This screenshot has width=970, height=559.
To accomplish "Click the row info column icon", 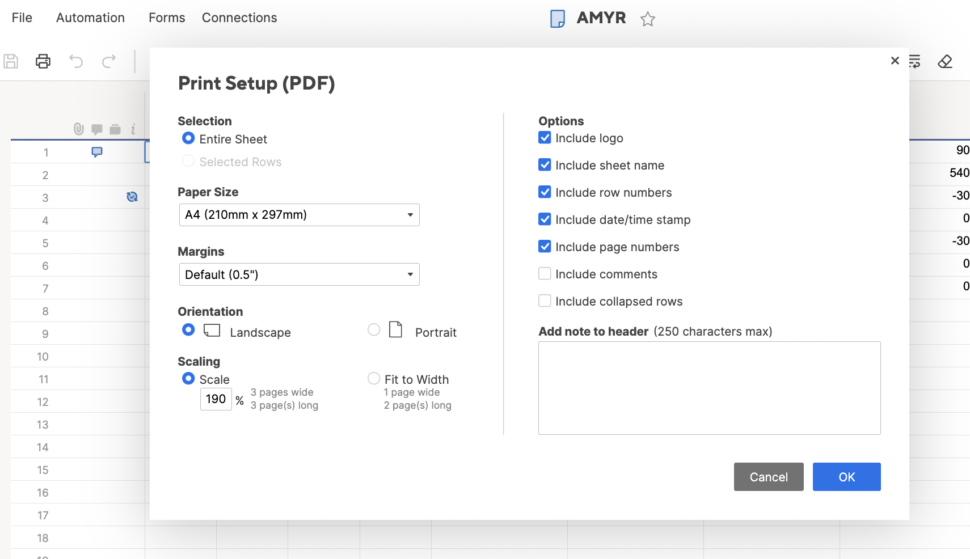I will (133, 129).
